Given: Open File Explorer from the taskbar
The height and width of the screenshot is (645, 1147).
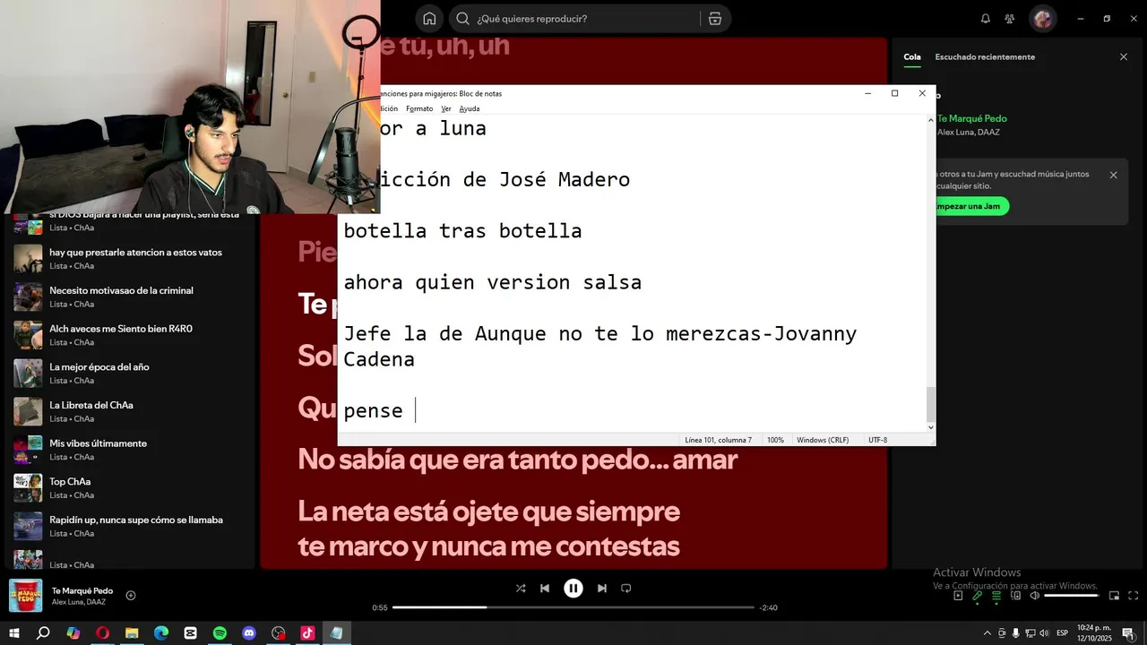Looking at the screenshot, I should coord(132,632).
